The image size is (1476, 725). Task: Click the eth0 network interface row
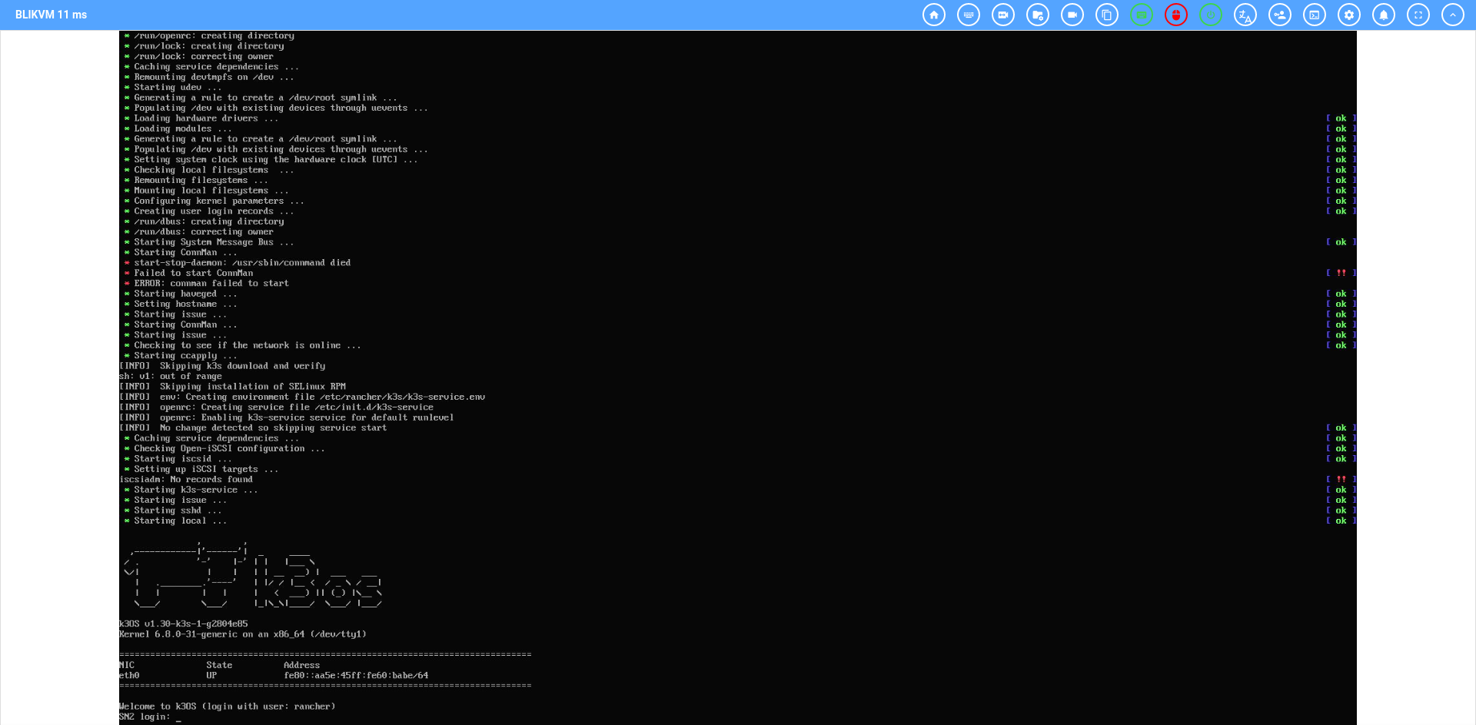274,676
